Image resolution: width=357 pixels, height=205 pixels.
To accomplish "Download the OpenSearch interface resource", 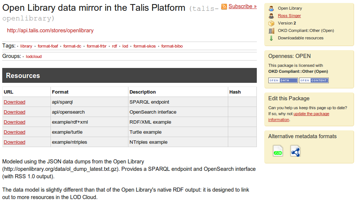I will pos(14,112).
